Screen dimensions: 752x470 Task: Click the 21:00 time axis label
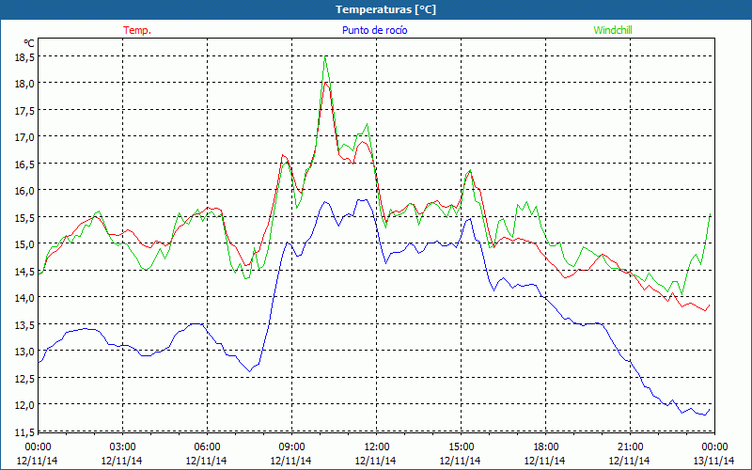pos(630,447)
